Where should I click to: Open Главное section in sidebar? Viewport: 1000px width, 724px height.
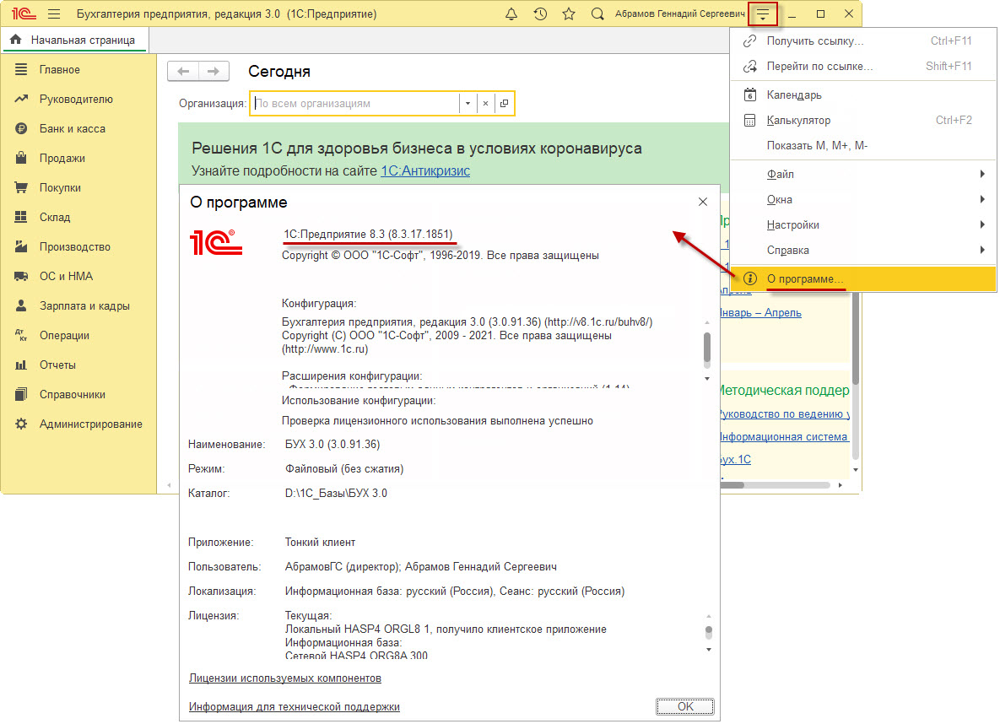[x=78, y=69]
